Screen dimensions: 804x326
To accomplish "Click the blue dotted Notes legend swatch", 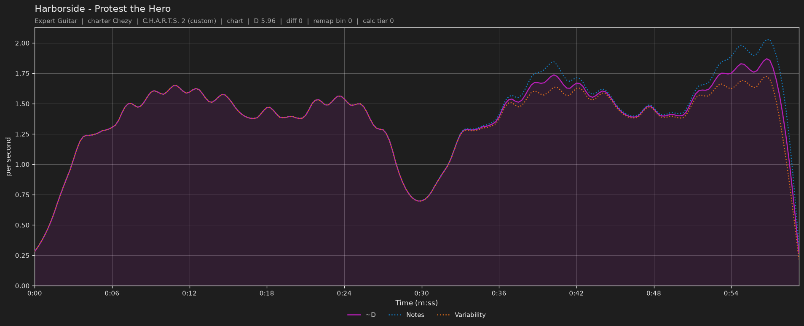I will pyautogui.click(x=395, y=315).
